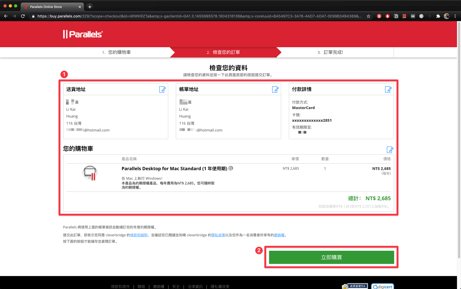The width and height of the screenshot is (461, 289).
Task: Click the card number ending 2851
Action: click(312, 120)
